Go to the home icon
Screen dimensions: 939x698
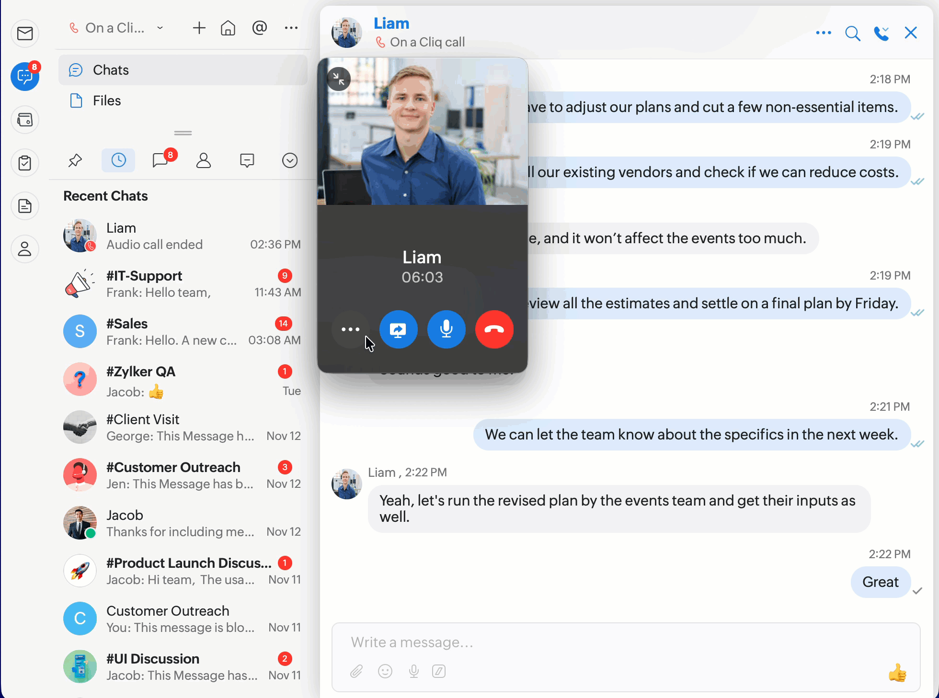pyautogui.click(x=228, y=28)
